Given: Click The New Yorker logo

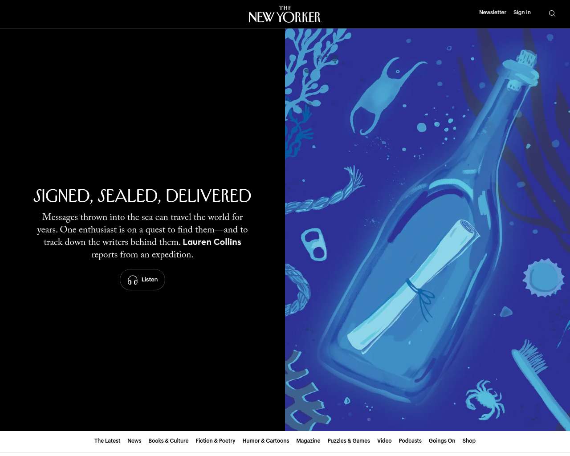Looking at the screenshot, I should pos(285,14).
